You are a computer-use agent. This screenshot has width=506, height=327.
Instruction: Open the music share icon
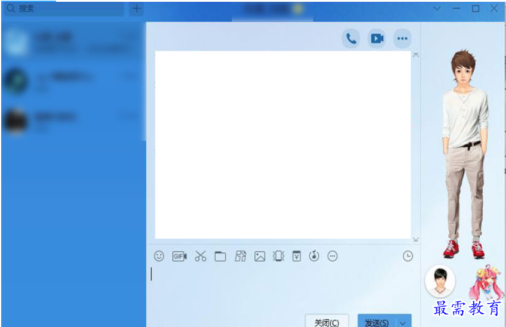314,256
